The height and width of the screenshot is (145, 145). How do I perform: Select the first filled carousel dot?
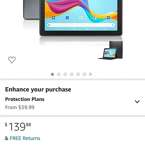52,74
